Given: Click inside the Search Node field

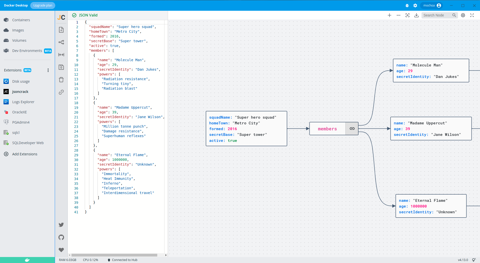Looking at the screenshot, I should [x=437, y=15].
